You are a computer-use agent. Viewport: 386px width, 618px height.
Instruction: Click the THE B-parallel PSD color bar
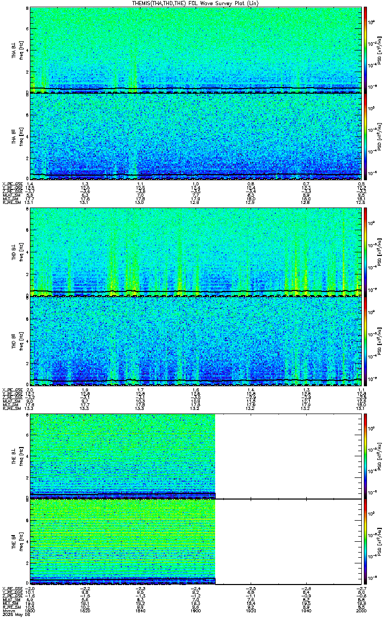pyautogui.click(x=366, y=542)
